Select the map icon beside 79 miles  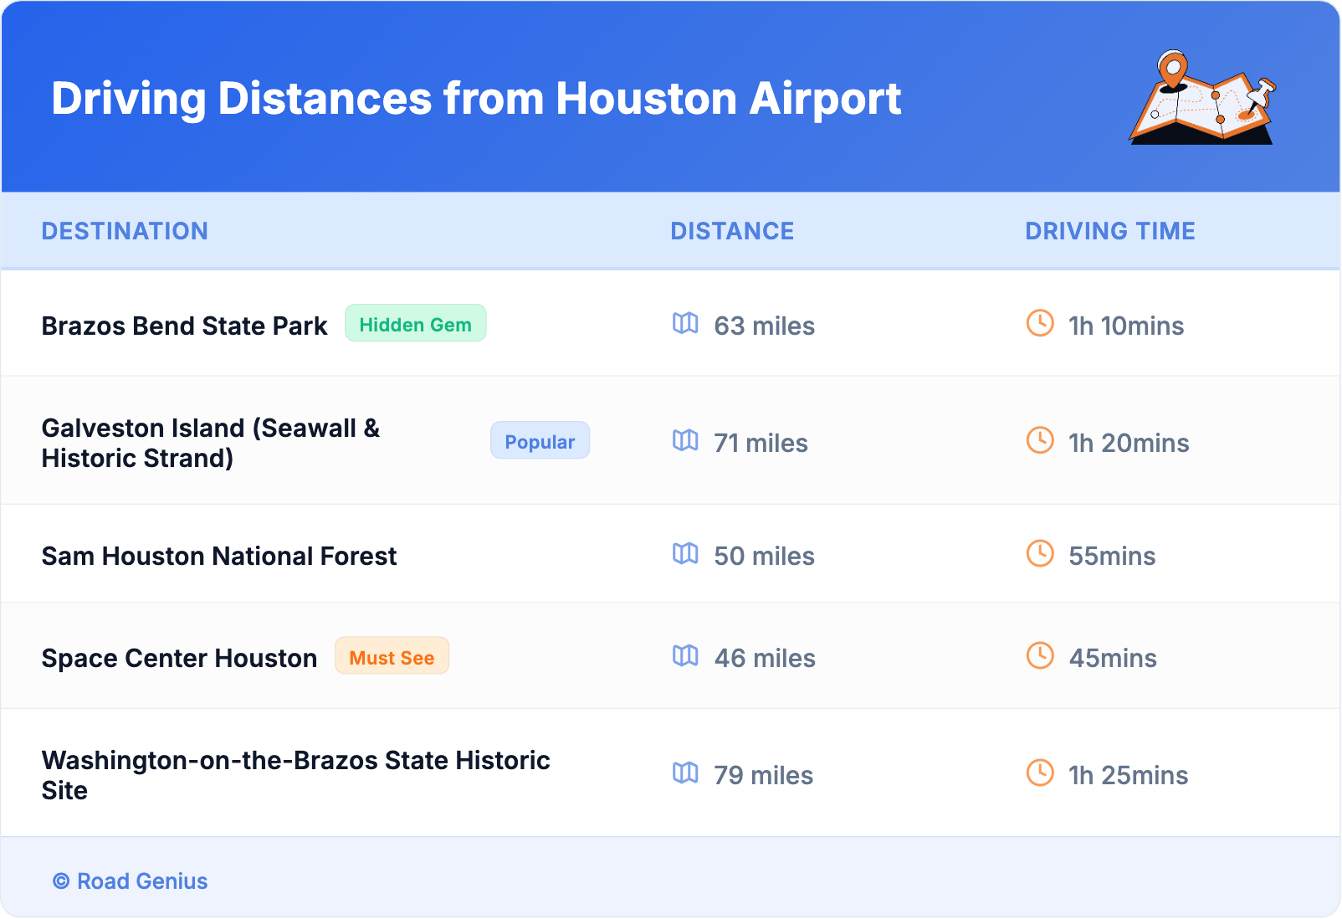pyautogui.click(x=685, y=773)
